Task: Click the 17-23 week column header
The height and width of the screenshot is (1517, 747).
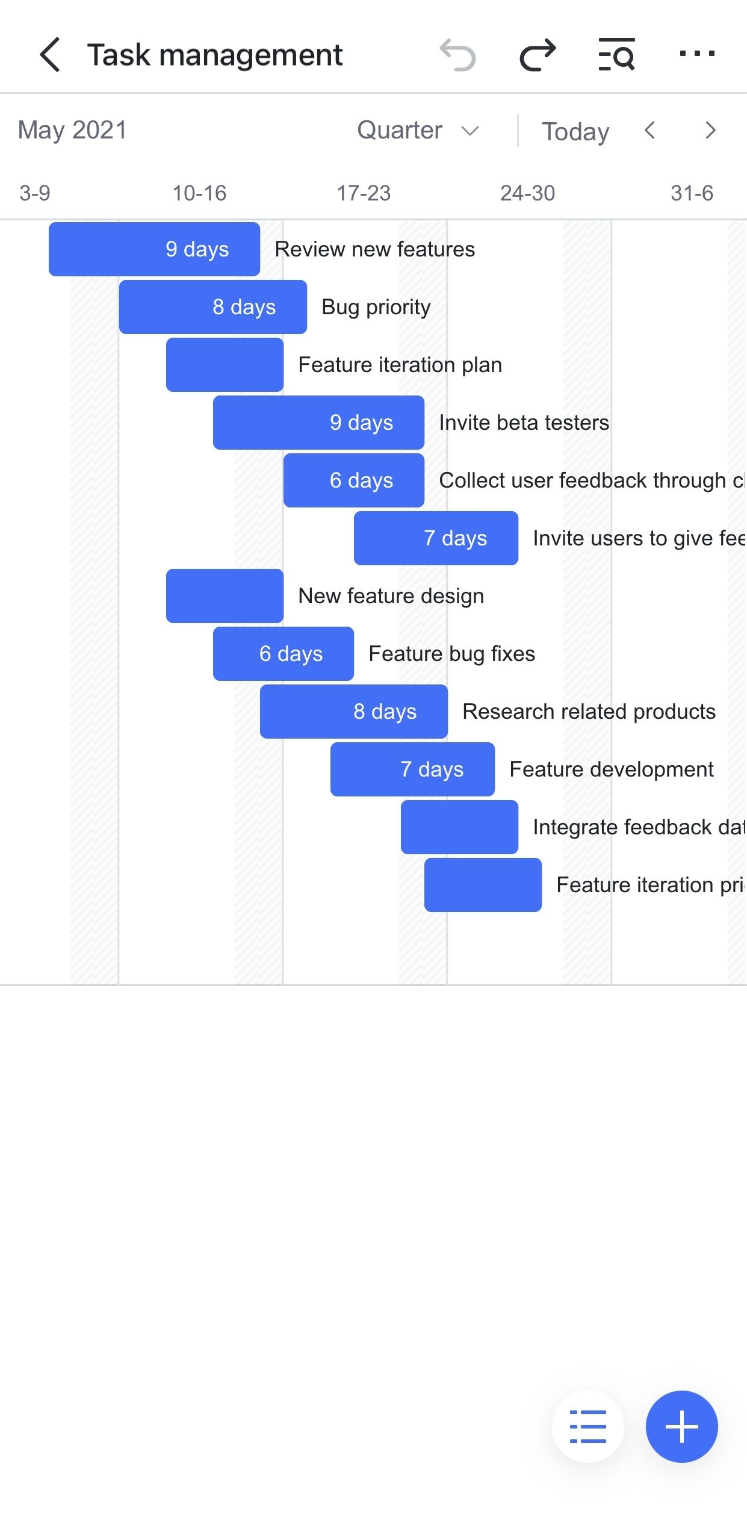Action: 364,193
